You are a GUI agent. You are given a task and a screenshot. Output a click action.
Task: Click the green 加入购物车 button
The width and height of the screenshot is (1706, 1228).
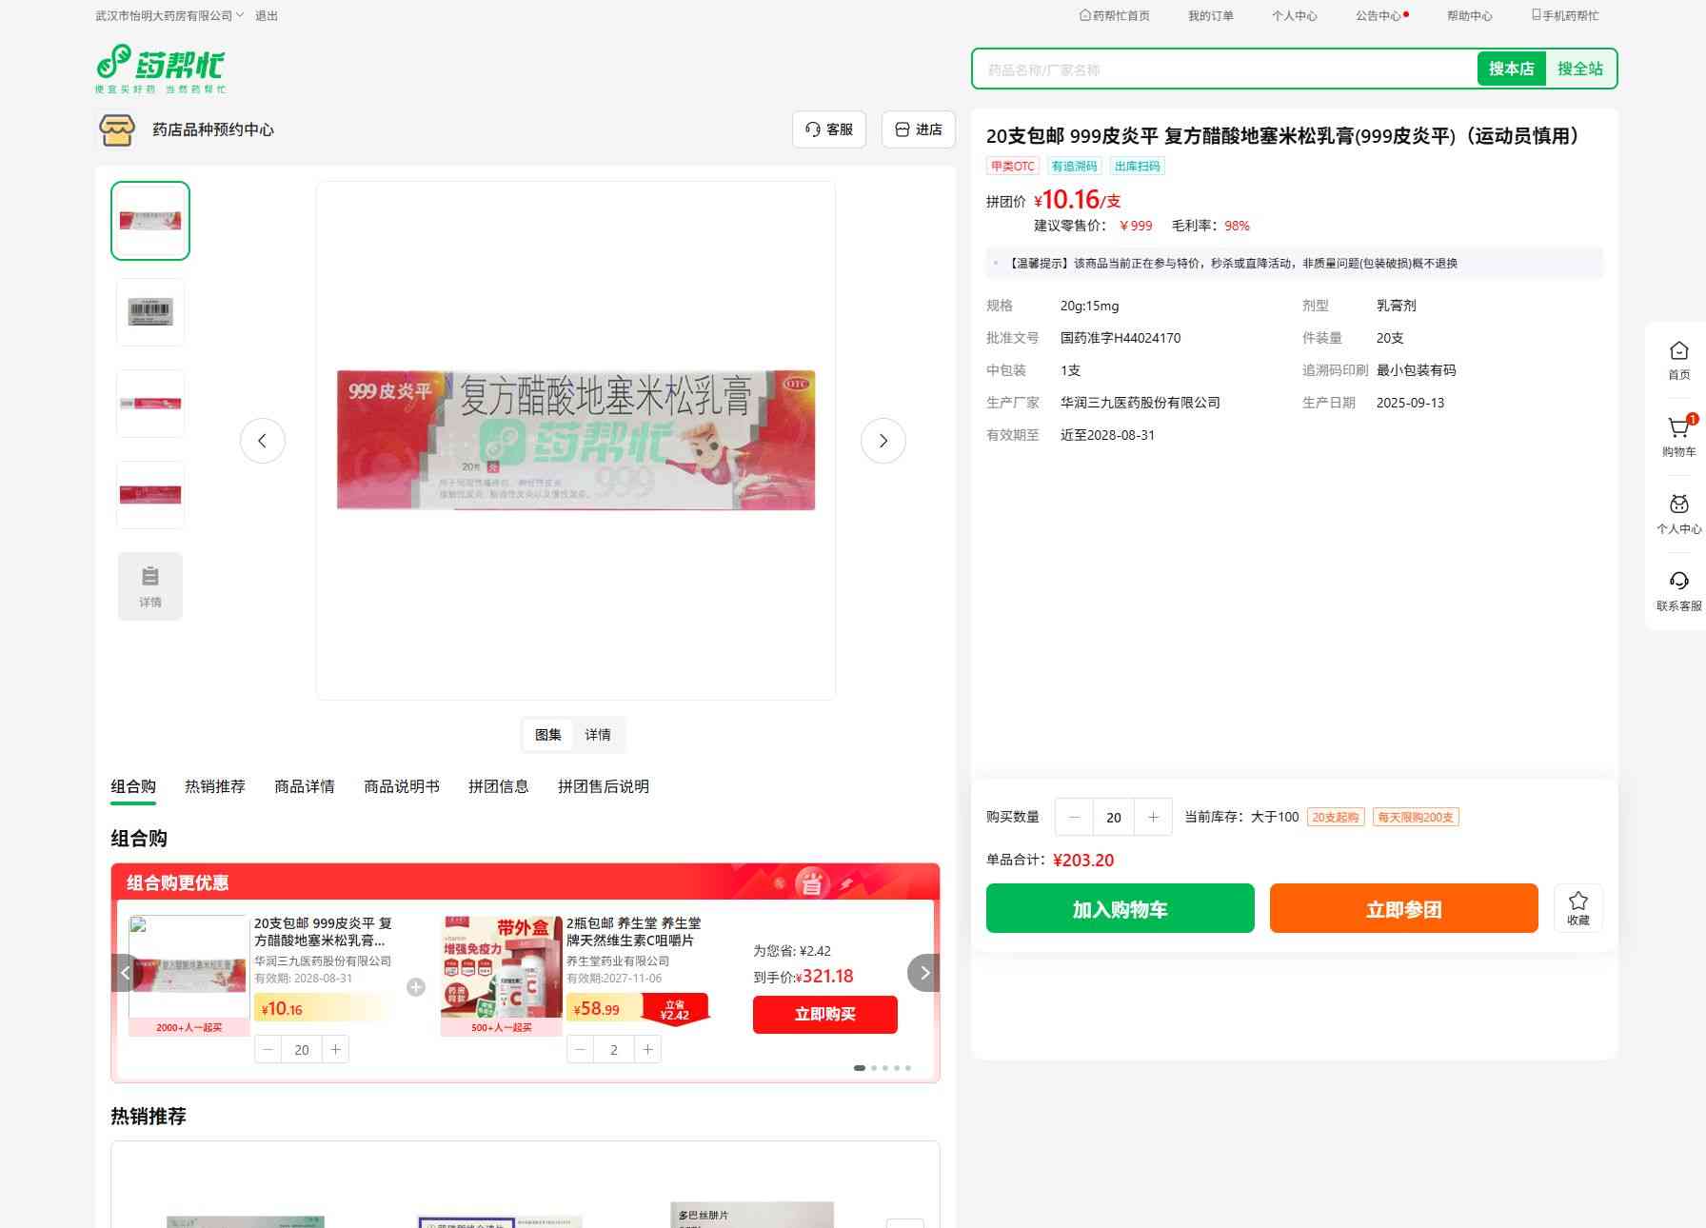point(1120,908)
